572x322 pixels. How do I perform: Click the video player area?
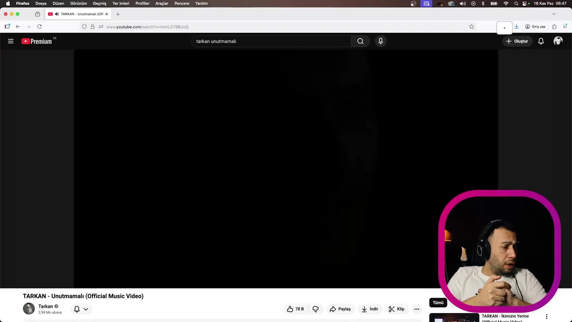(286, 169)
